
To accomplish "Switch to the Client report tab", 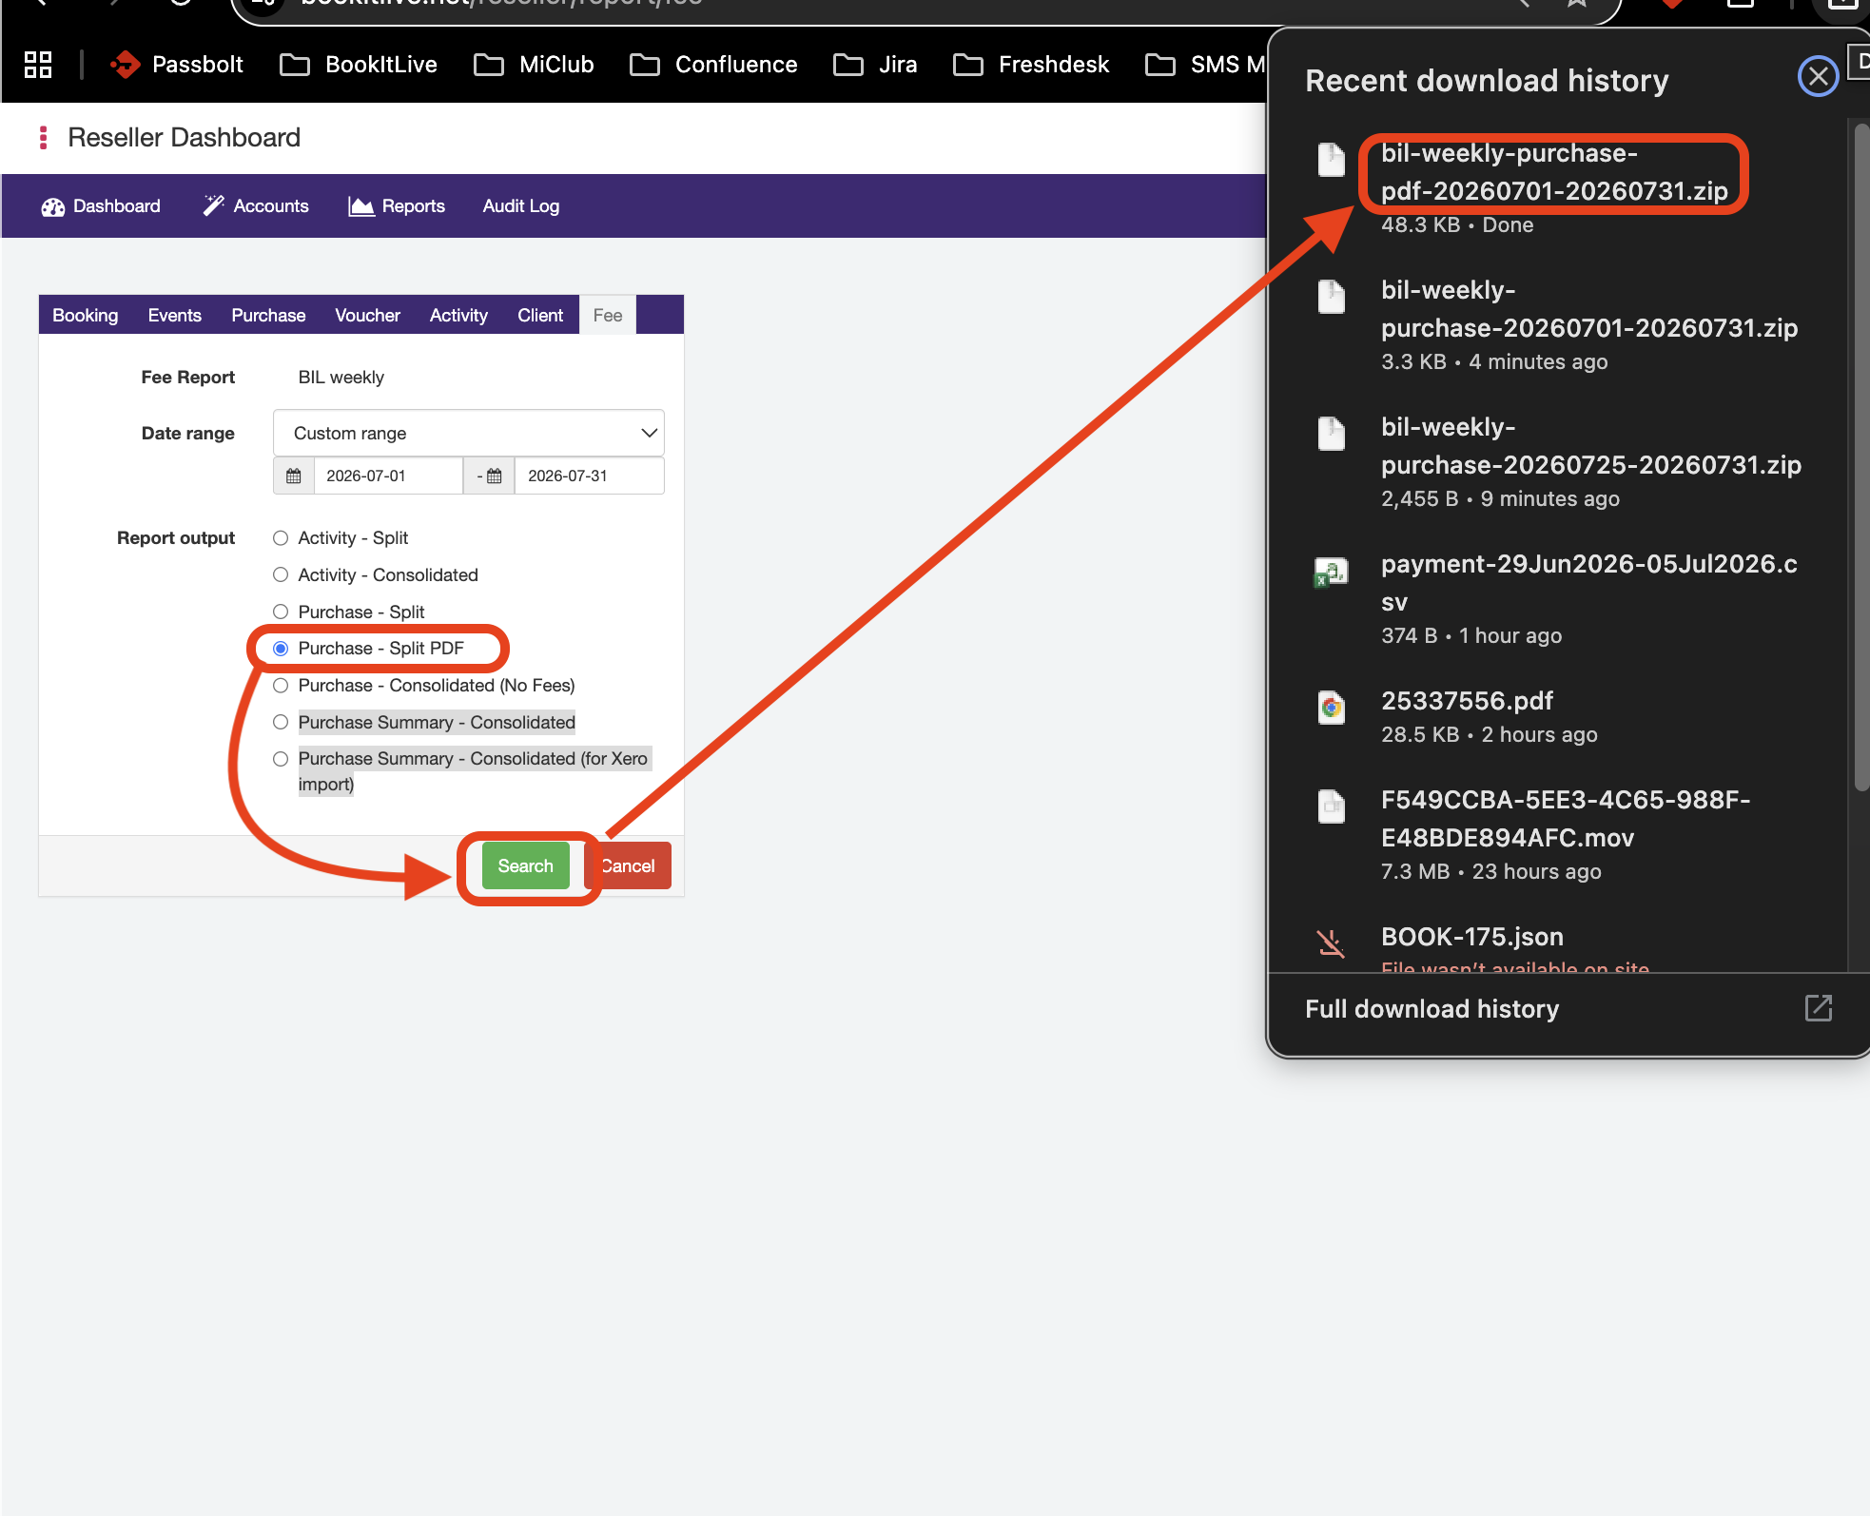I will [x=540, y=315].
